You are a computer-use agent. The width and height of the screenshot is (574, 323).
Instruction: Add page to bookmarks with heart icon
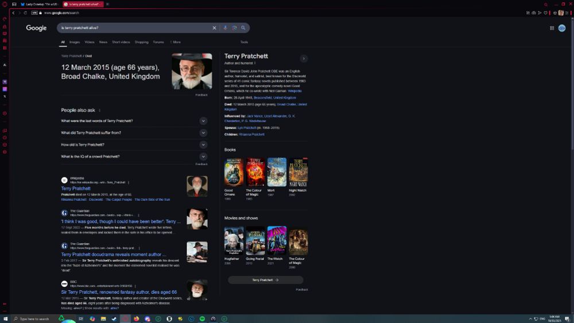pos(545,13)
